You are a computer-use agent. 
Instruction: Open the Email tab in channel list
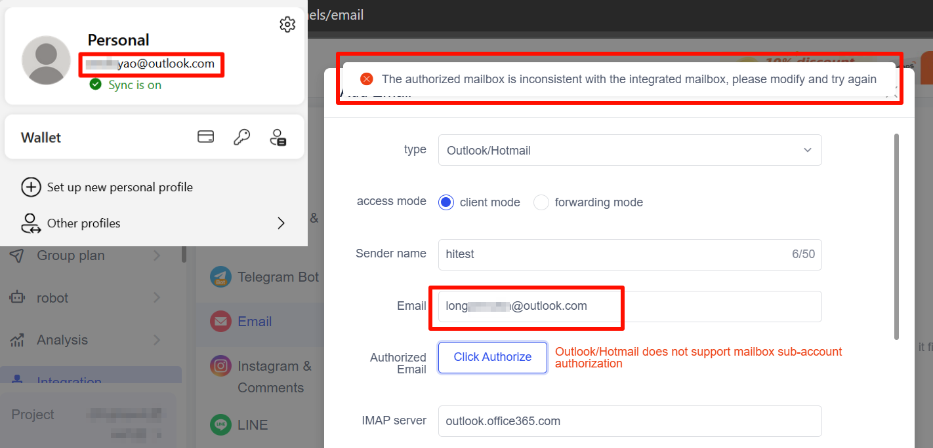point(256,321)
